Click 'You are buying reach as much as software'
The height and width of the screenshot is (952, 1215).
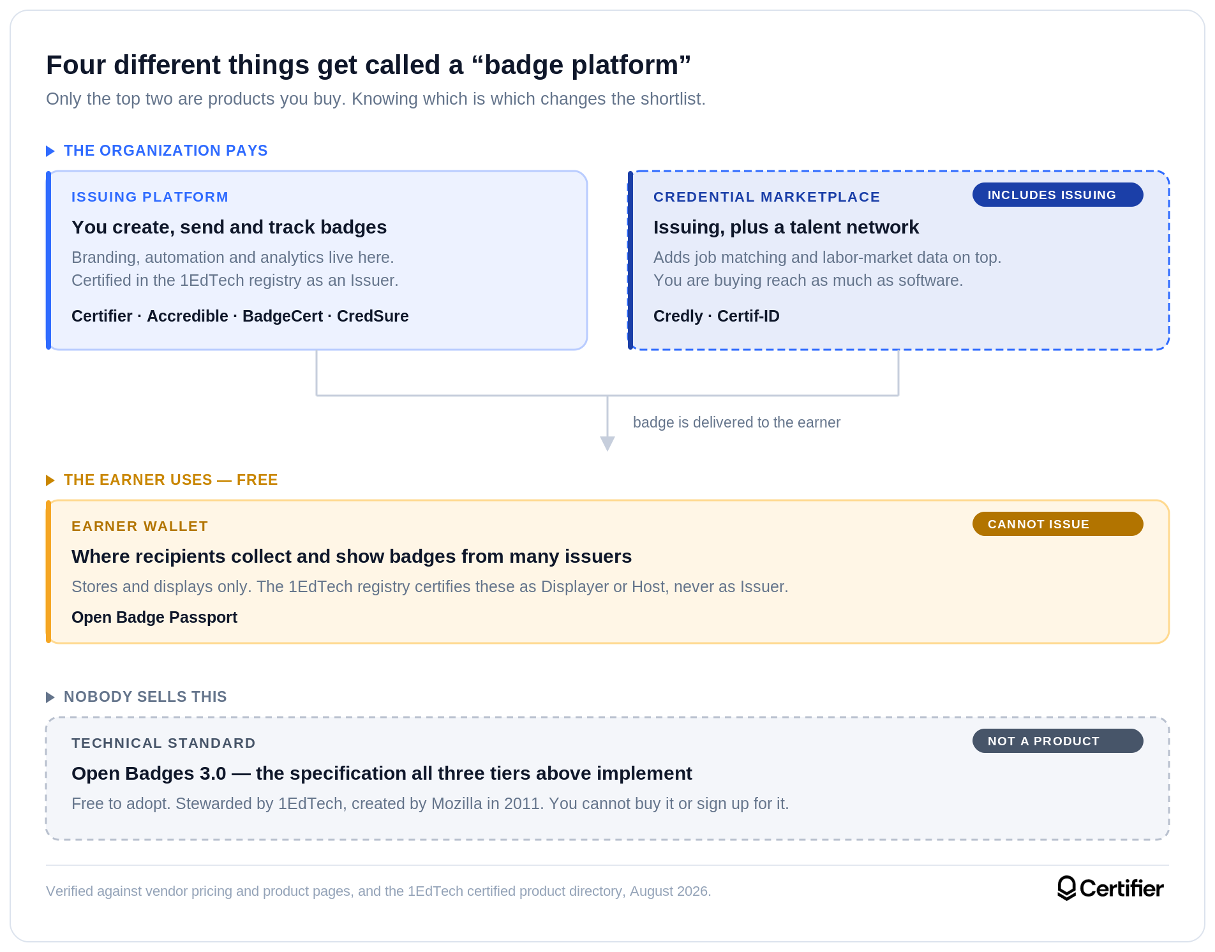tap(809, 281)
